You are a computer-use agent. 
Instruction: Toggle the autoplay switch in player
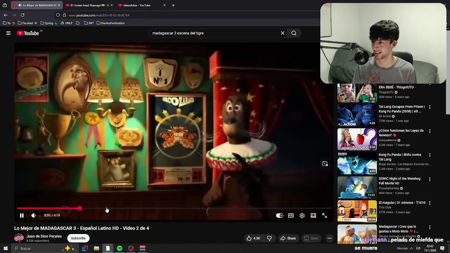click(x=279, y=215)
